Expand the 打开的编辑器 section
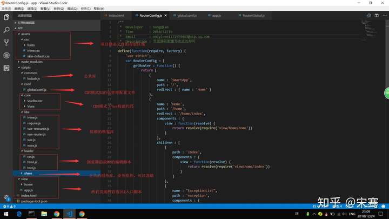Image resolution: width=389 pixels, height=219 pixels. pyautogui.click(x=57, y=23)
